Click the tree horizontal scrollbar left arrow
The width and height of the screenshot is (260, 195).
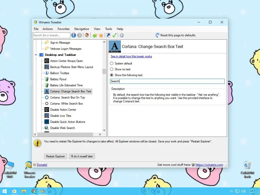(x=35, y=134)
